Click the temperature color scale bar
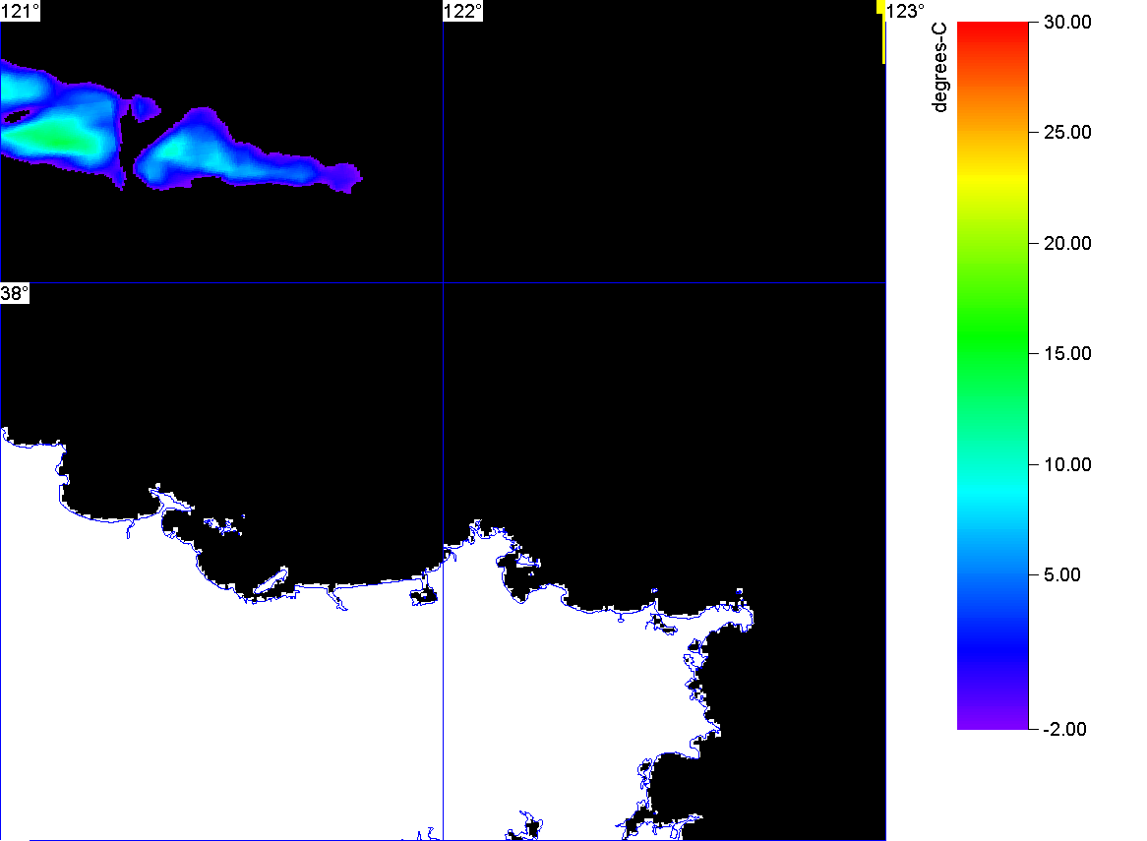This screenshot has width=1147, height=841. pyautogui.click(x=993, y=375)
